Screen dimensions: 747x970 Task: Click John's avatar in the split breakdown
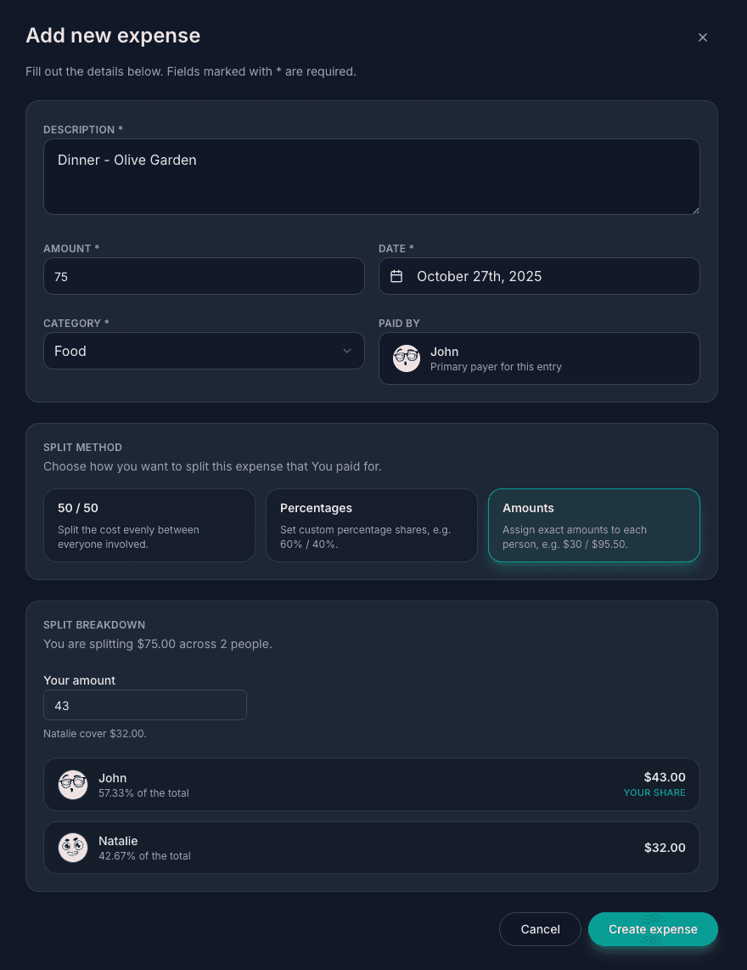click(x=73, y=784)
